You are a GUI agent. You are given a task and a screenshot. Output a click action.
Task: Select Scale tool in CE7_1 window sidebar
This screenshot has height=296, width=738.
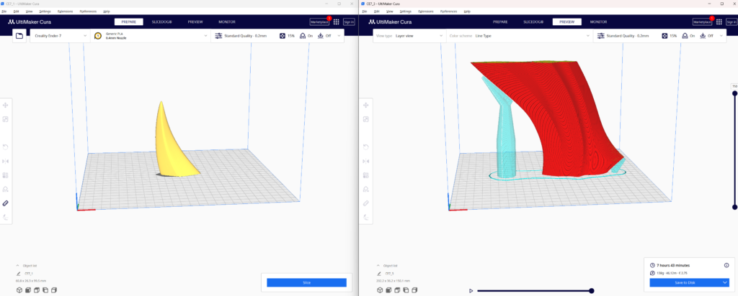click(x=6, y=119)
